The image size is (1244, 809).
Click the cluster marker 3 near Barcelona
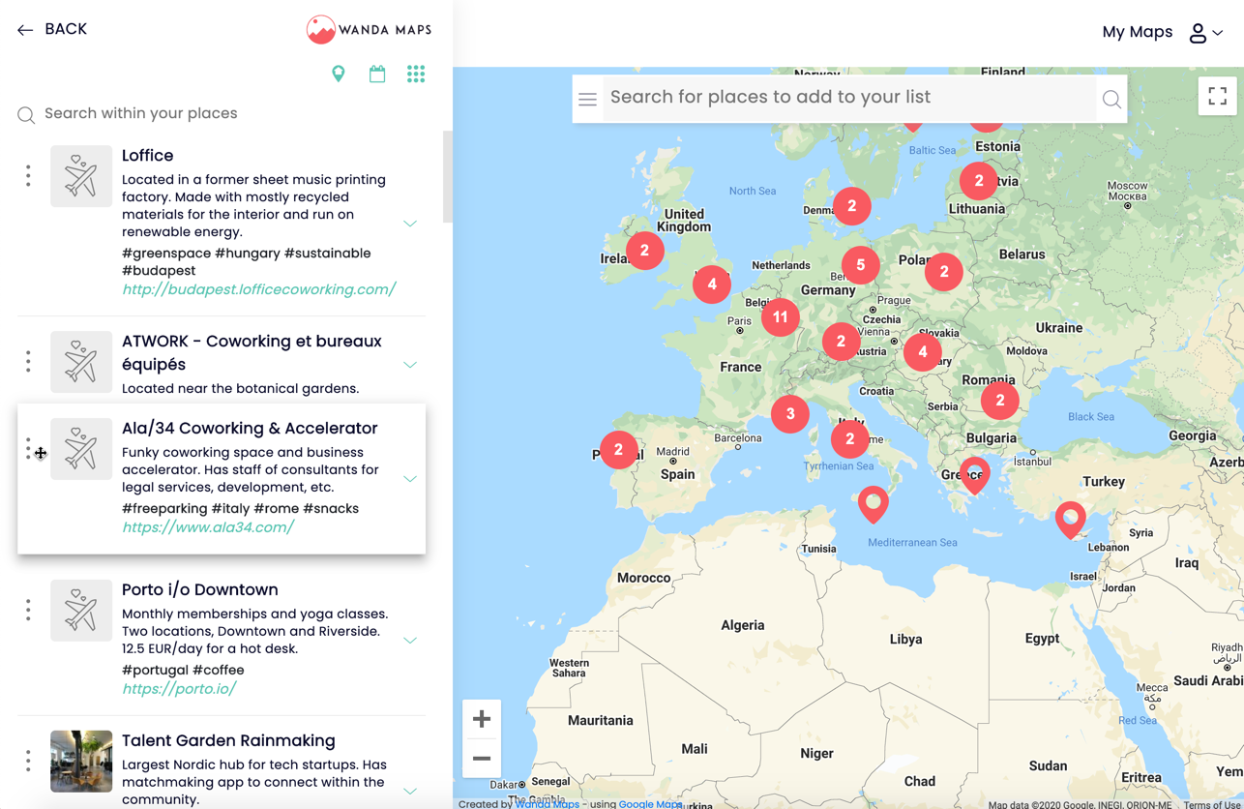(x=790, y=414)
